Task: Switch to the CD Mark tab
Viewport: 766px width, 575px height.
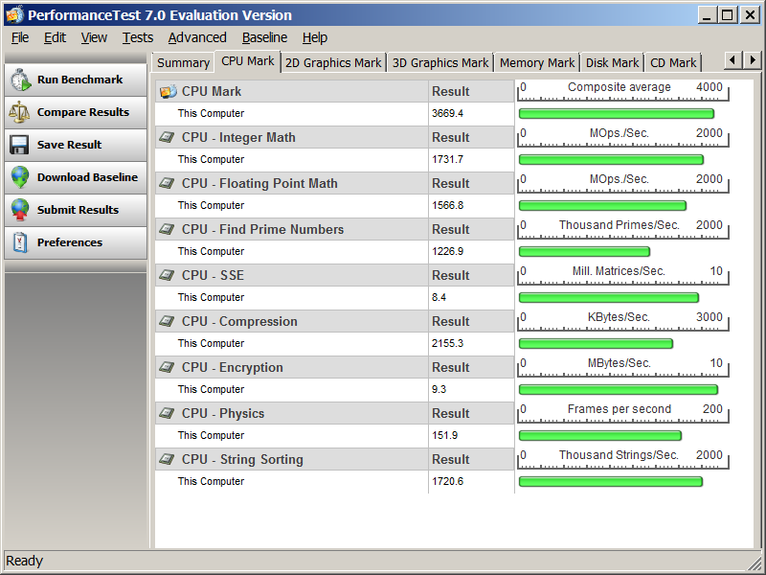Action: (x=673, y=62)
